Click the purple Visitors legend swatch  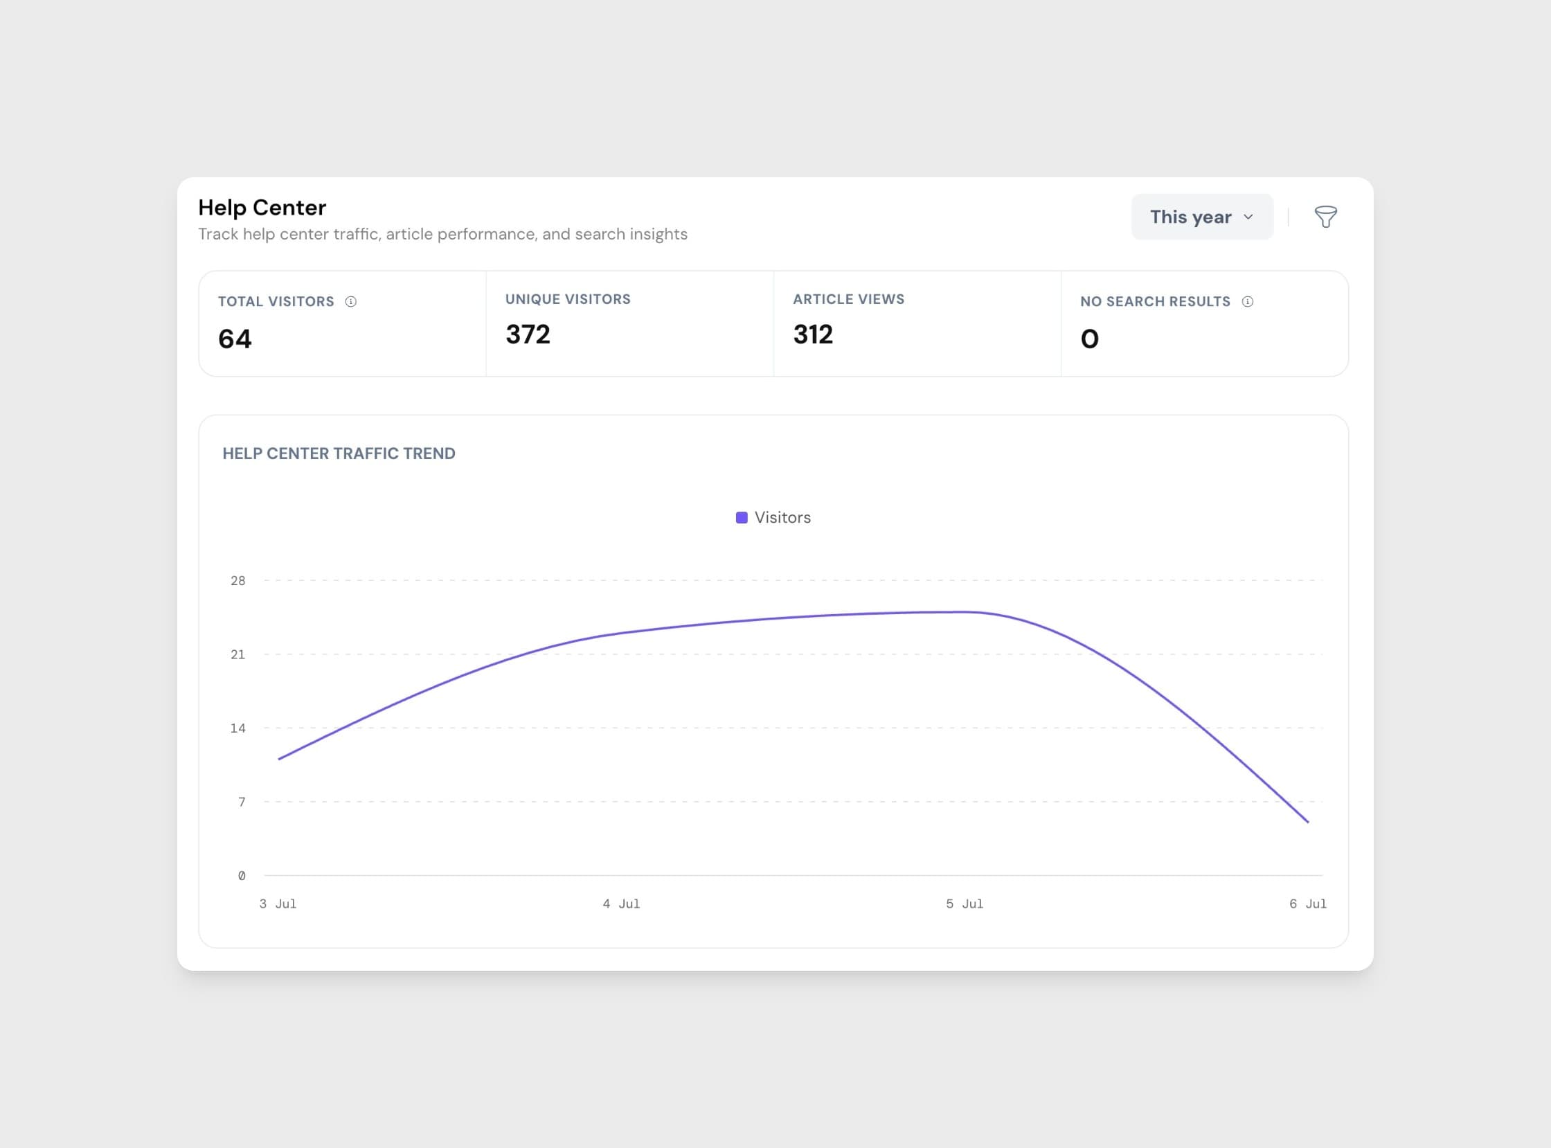click(742, 518)
